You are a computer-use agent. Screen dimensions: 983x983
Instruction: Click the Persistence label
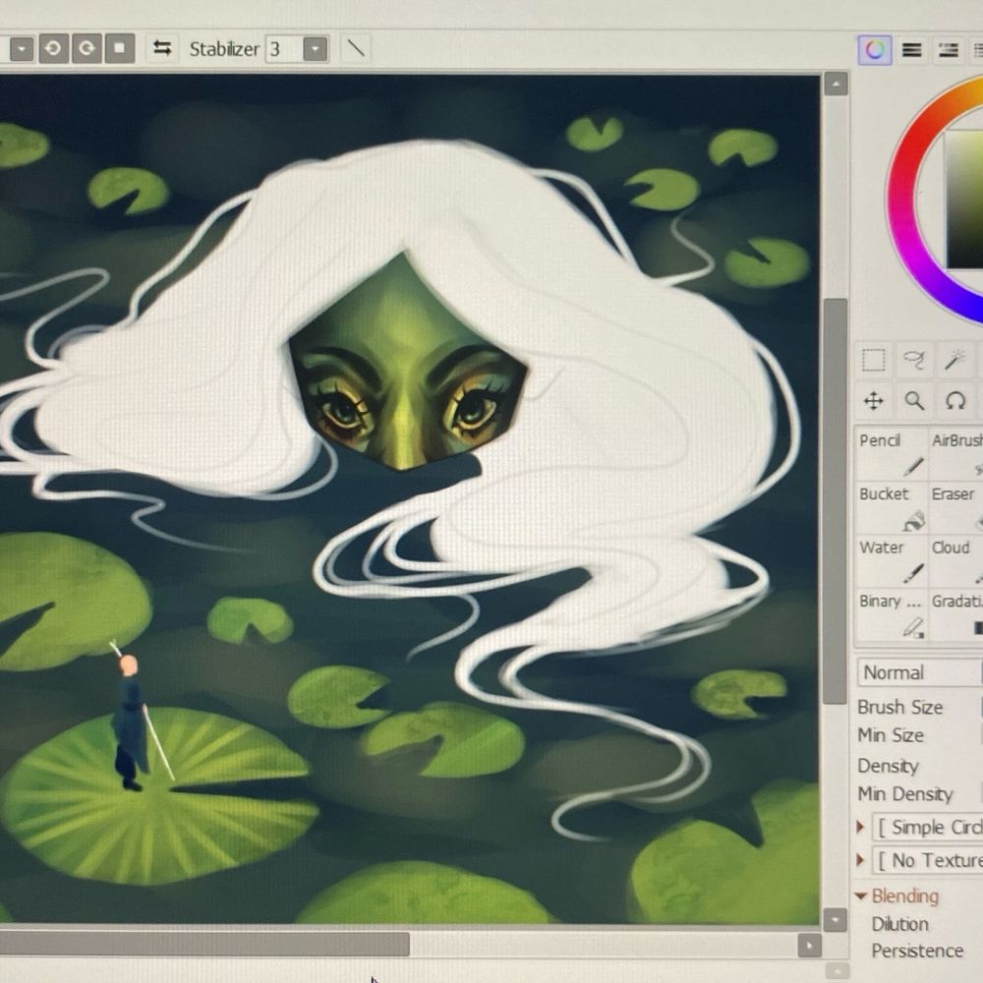tap(917, 951)
